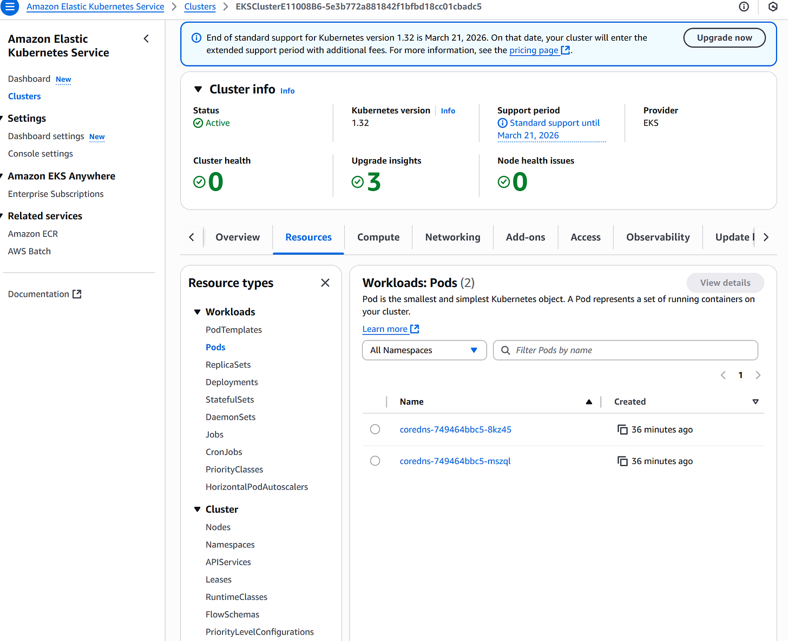This screenshot has width=788, height=641.
Task: Open Amazon Elastic Kubernetes Service breadcrumb
Action: [x=95, y=6]
